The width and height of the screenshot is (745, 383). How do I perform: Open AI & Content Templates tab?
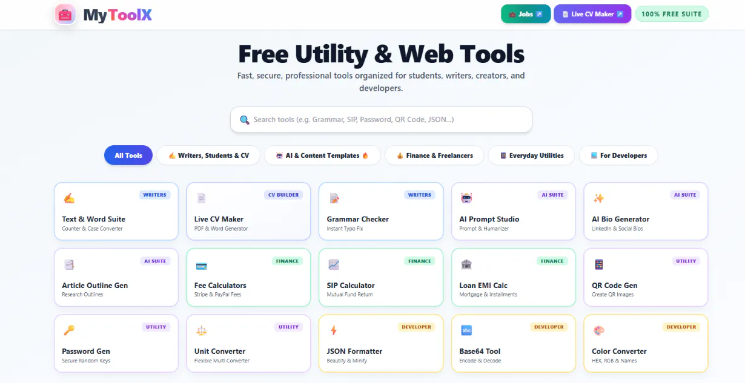tap(322, 155)
